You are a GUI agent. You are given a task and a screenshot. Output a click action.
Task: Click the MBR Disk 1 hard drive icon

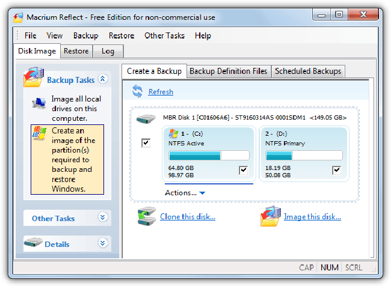[146, 119]
